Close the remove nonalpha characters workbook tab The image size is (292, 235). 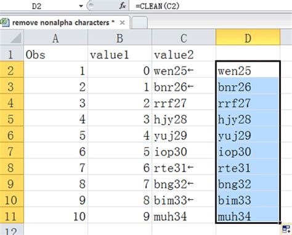tap(122, 22)
